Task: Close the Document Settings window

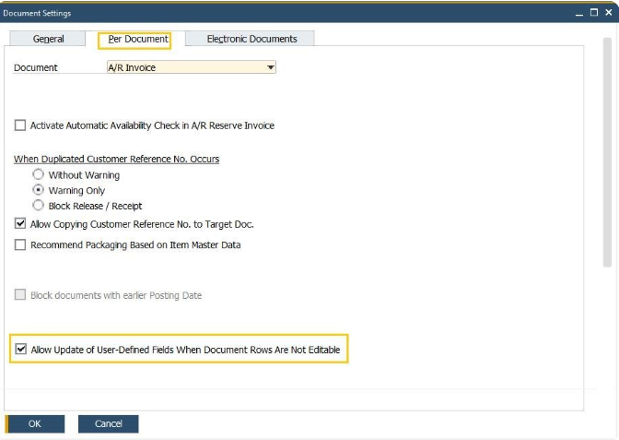Action: click(x=608, y=13)
